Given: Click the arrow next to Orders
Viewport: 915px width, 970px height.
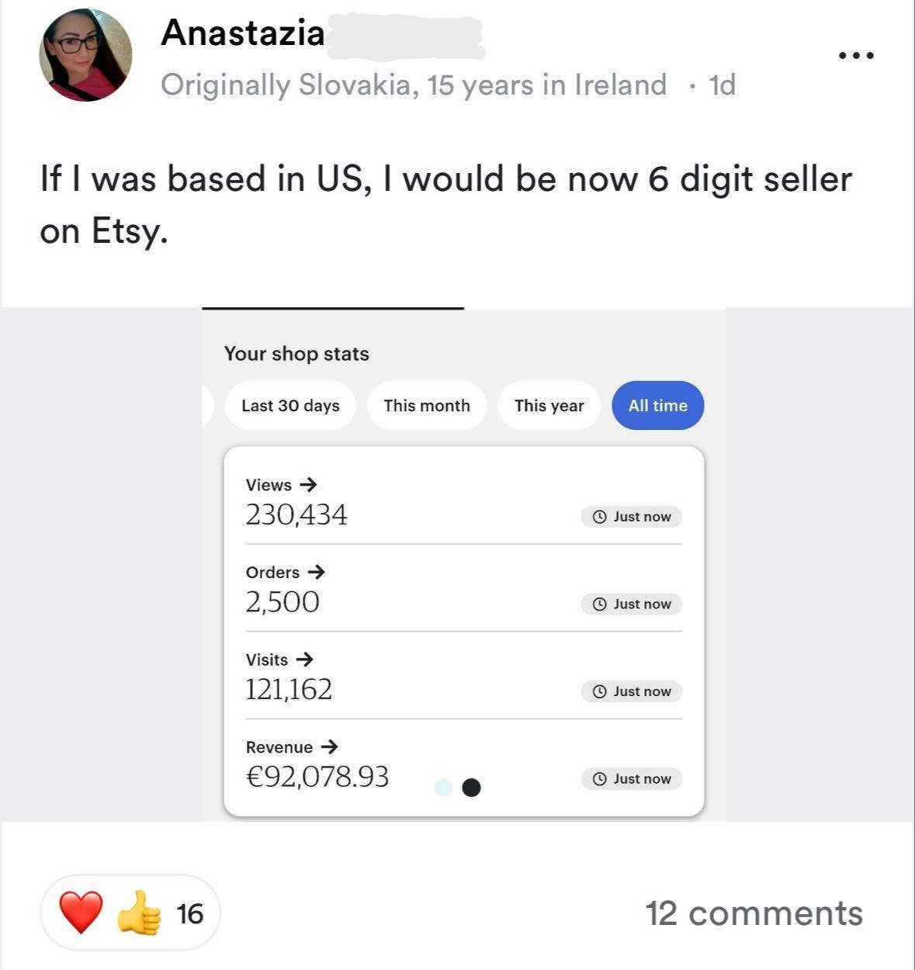Looking at the screenshot, I should 316,572.
